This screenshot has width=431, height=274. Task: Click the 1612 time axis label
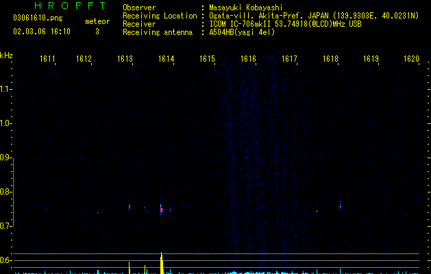[84, 59]
